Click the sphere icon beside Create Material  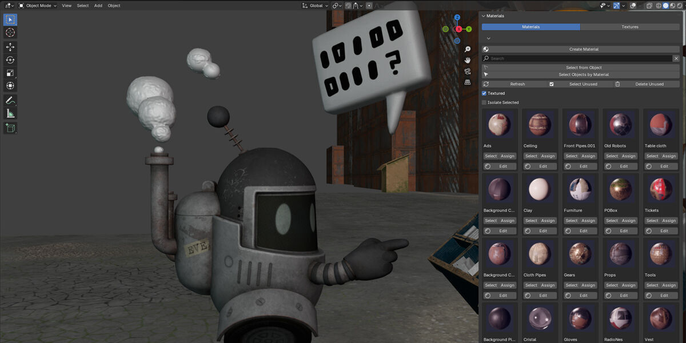[x=486, y=49]
